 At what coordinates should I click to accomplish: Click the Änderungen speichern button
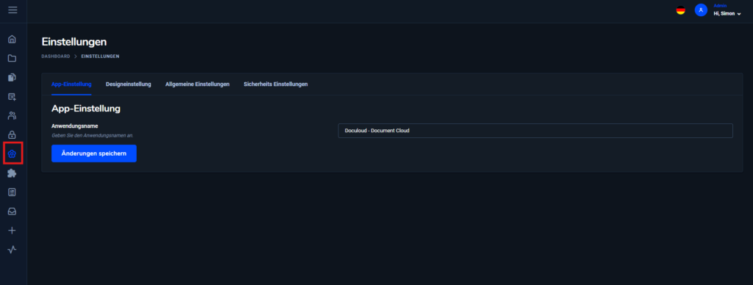point(94,154)
